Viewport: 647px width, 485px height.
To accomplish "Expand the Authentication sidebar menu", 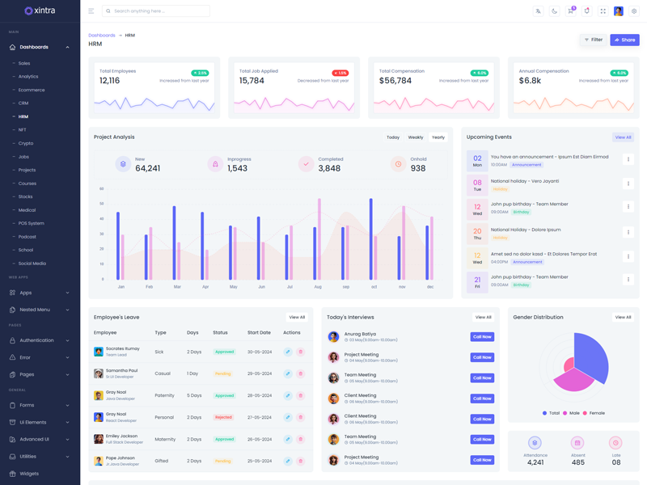I will click(x=39, y=340).
